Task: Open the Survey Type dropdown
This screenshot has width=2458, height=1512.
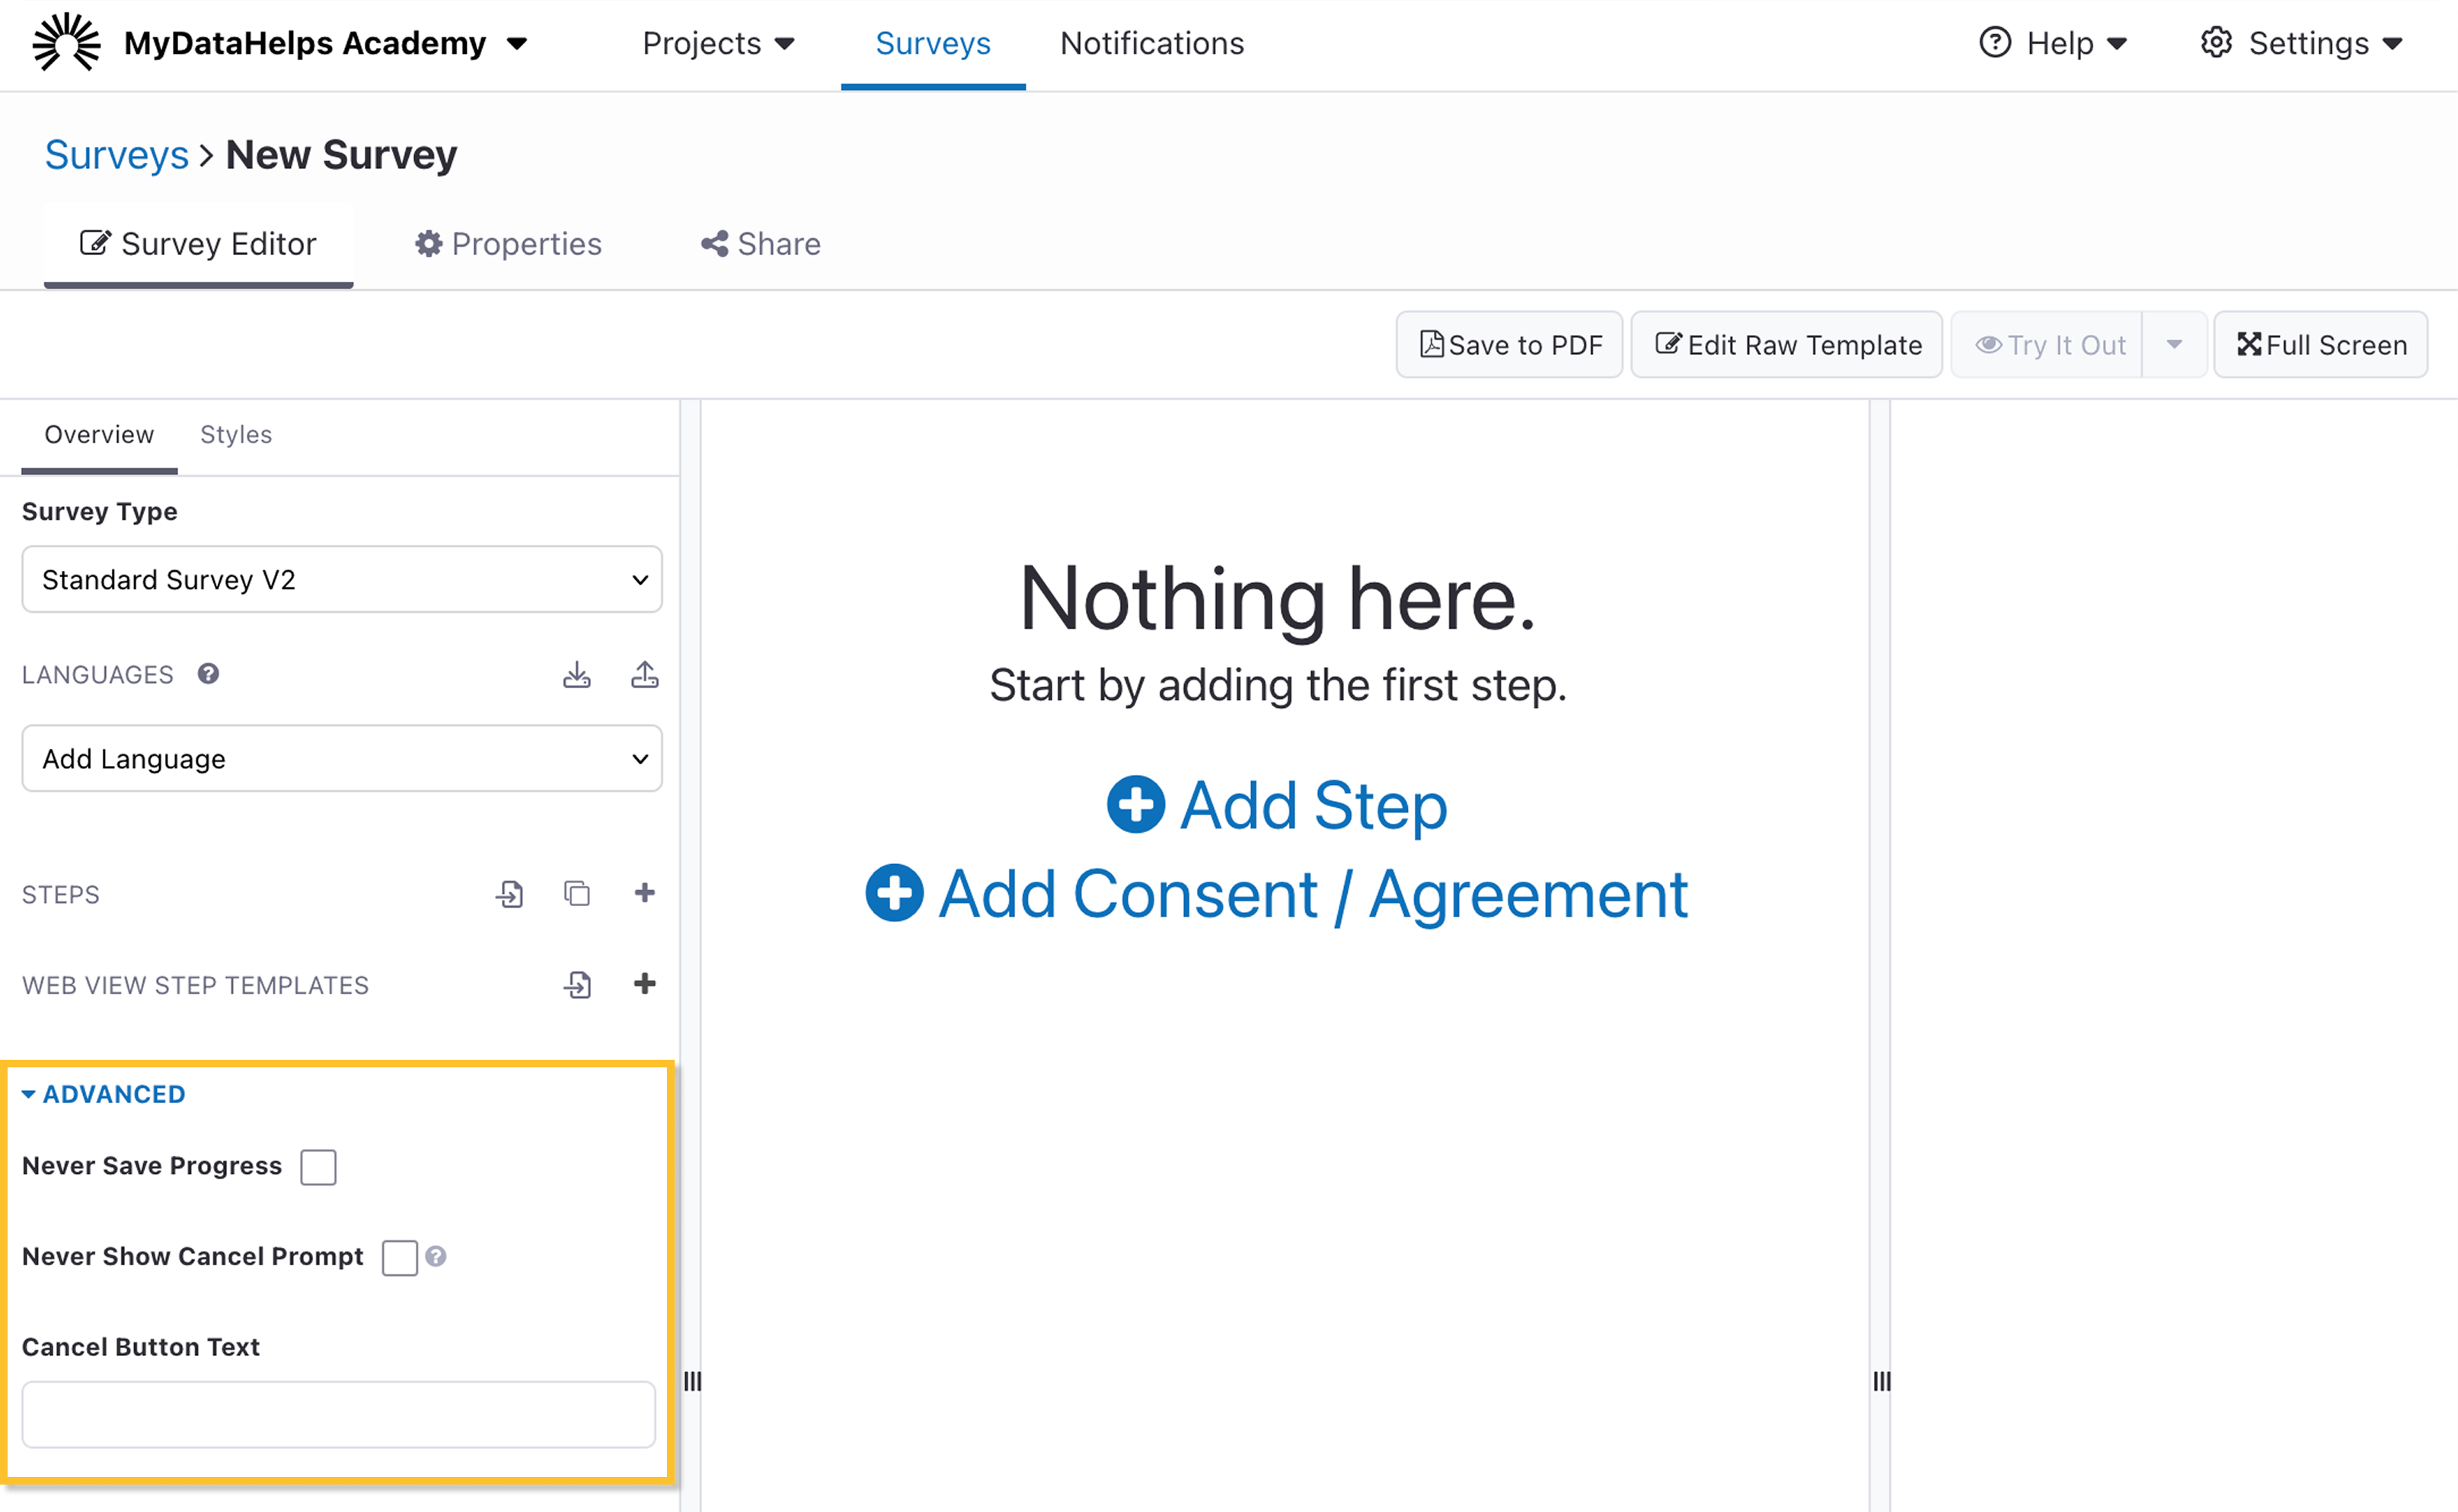Action: coord(341,580)
